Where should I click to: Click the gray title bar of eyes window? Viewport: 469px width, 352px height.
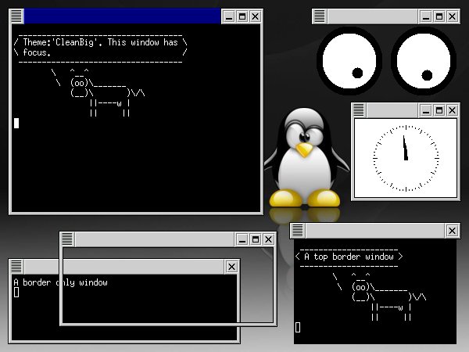[x=373, y=16]
